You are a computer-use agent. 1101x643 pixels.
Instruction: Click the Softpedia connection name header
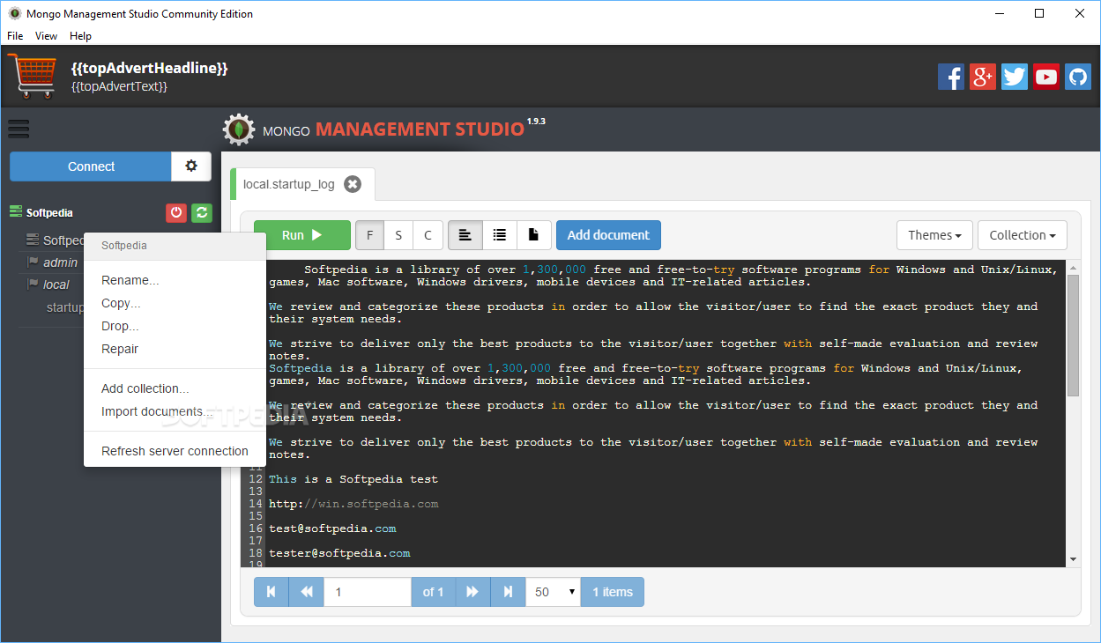49,212
